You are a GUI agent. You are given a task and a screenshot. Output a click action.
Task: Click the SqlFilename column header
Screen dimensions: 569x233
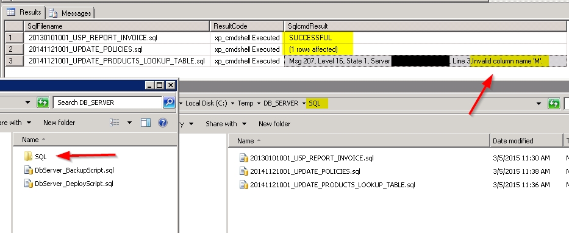point(117,26)
